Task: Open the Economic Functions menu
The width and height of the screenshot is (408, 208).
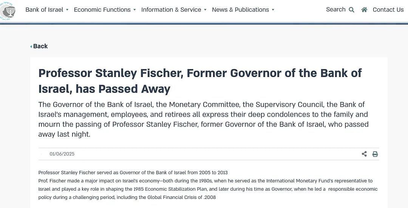Action: [102, 9]
